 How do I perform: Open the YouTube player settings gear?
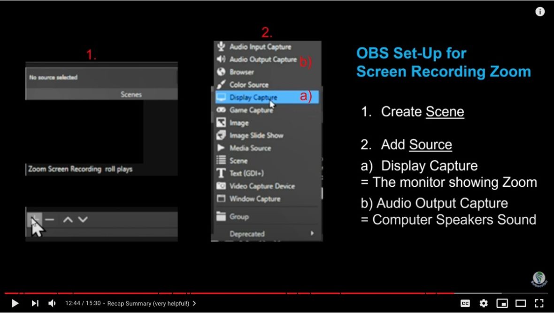pos(484,303)
